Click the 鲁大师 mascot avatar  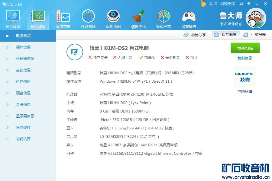coord(256,18)
